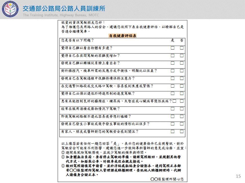Tick 是 for 家人朋友對駕駛安全感到關注

click(x=173, y=131)
